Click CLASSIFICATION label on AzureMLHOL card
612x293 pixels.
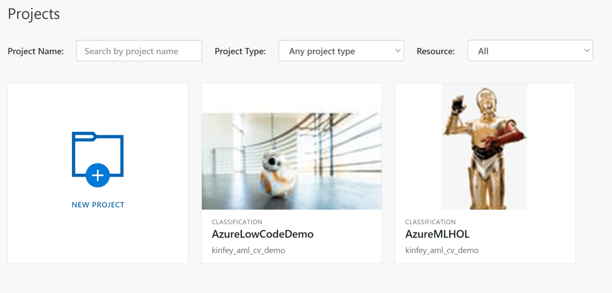(431, 222)
